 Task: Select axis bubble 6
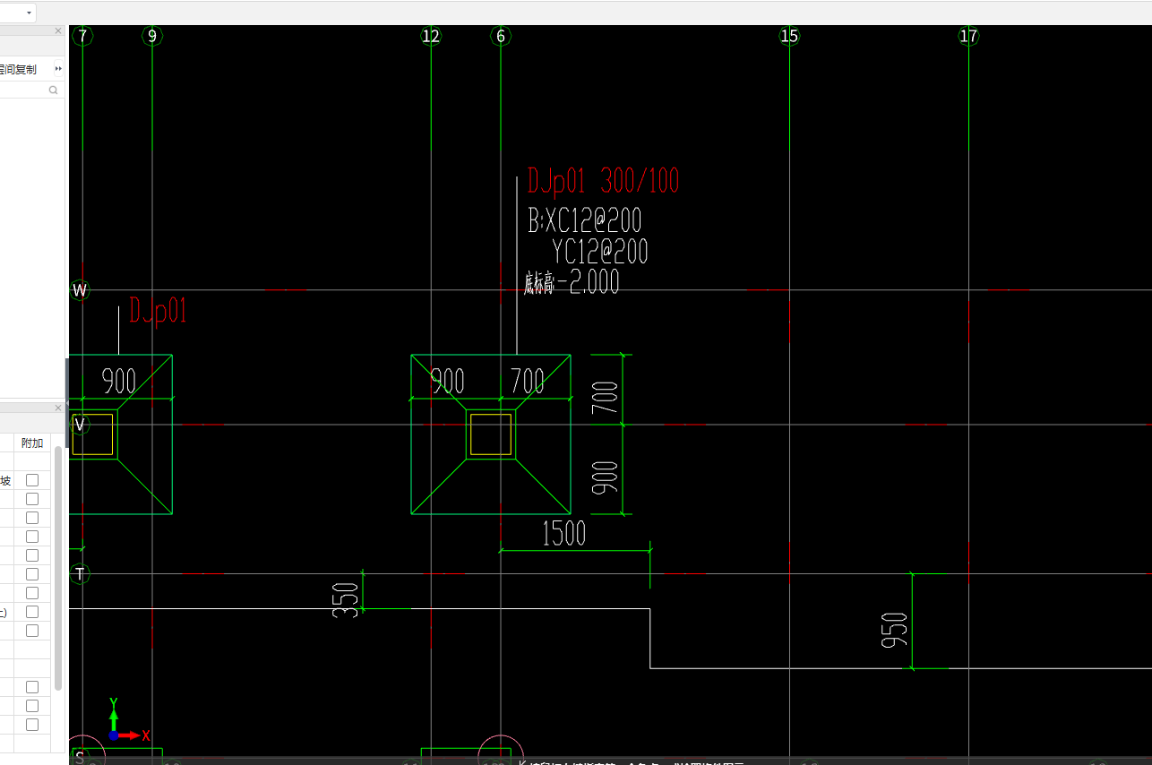(501, 36)
